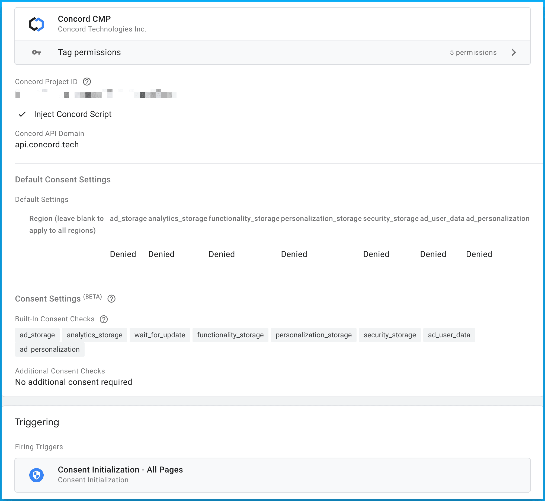The width and height of the screenshot is (545, 501).
Task: Select the ad_storage consent chip
Action: click(x=37, y=335)
